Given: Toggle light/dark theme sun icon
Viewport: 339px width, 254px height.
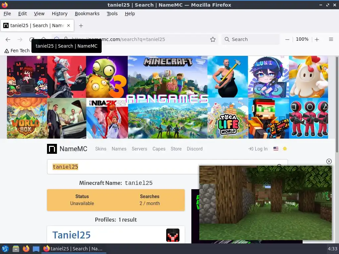Looking at the screenshot, I should 285,148.
